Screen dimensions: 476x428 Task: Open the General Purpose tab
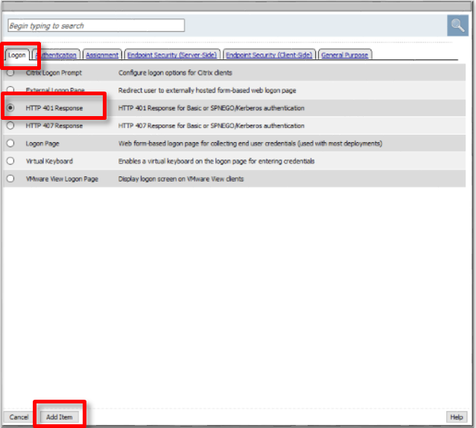point(345,55)
